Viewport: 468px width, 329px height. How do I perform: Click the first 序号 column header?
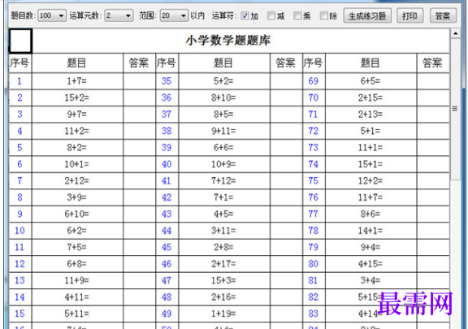pos(19,63)
